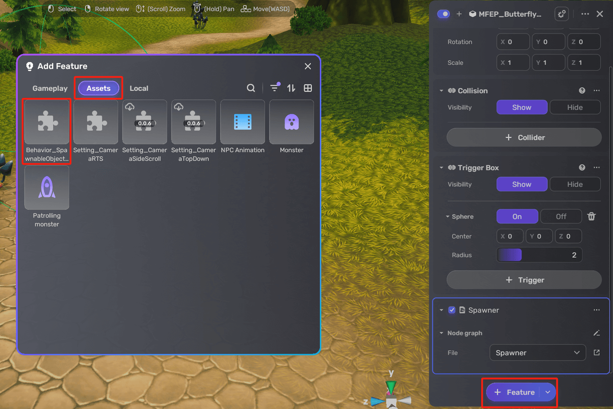Select the Behavior_SpawnableObject asset
This screenshot has width=613, height=409.
pos(46,122)
